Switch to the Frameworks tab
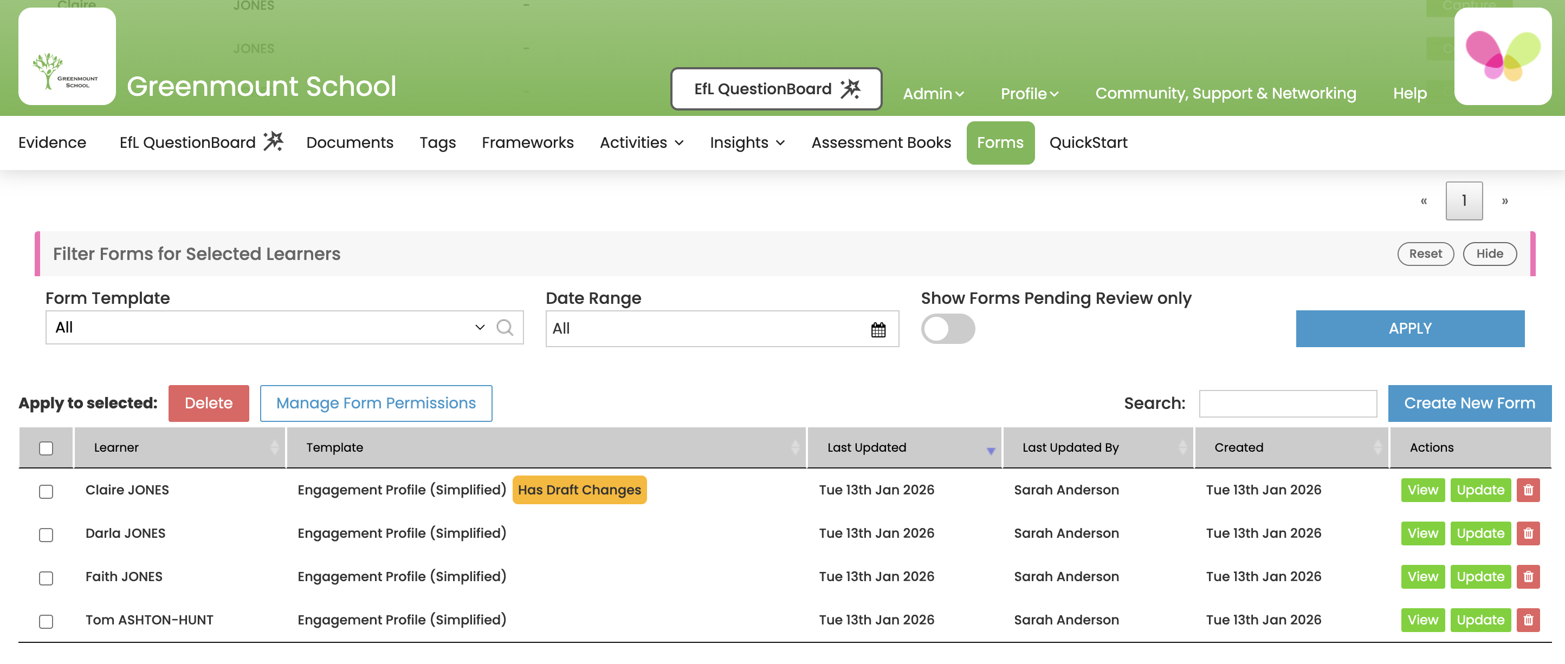 point(527,142)
